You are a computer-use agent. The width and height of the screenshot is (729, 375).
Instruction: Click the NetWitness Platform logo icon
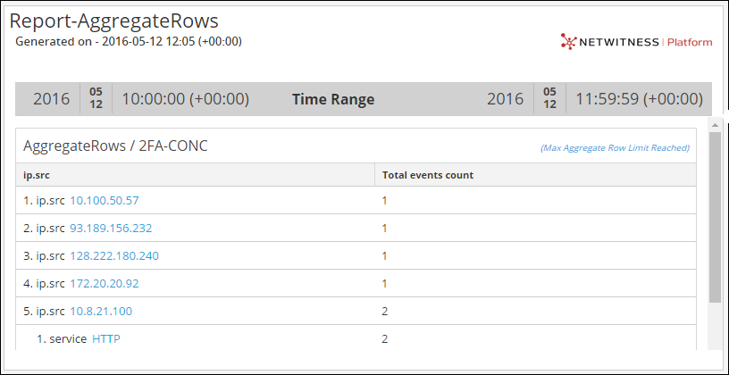(566, 41)
